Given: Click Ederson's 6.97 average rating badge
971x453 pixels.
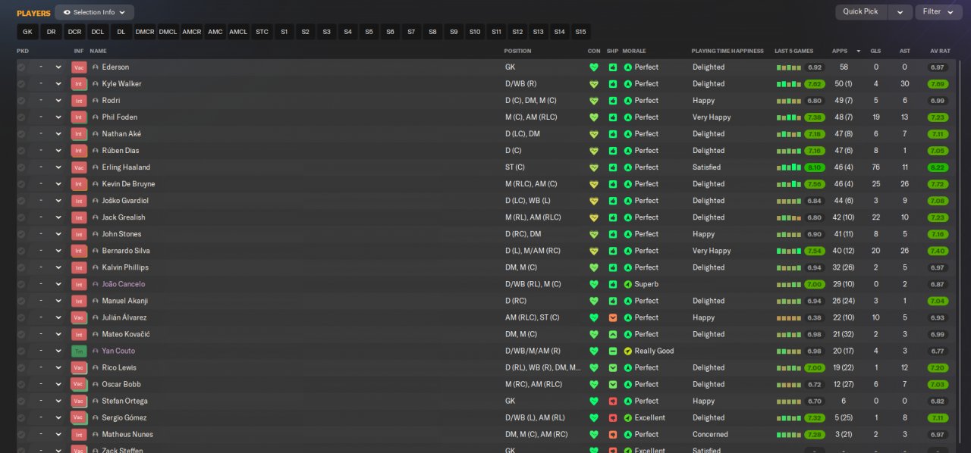Looking at the screenshot, I should (x=938, y=67).
